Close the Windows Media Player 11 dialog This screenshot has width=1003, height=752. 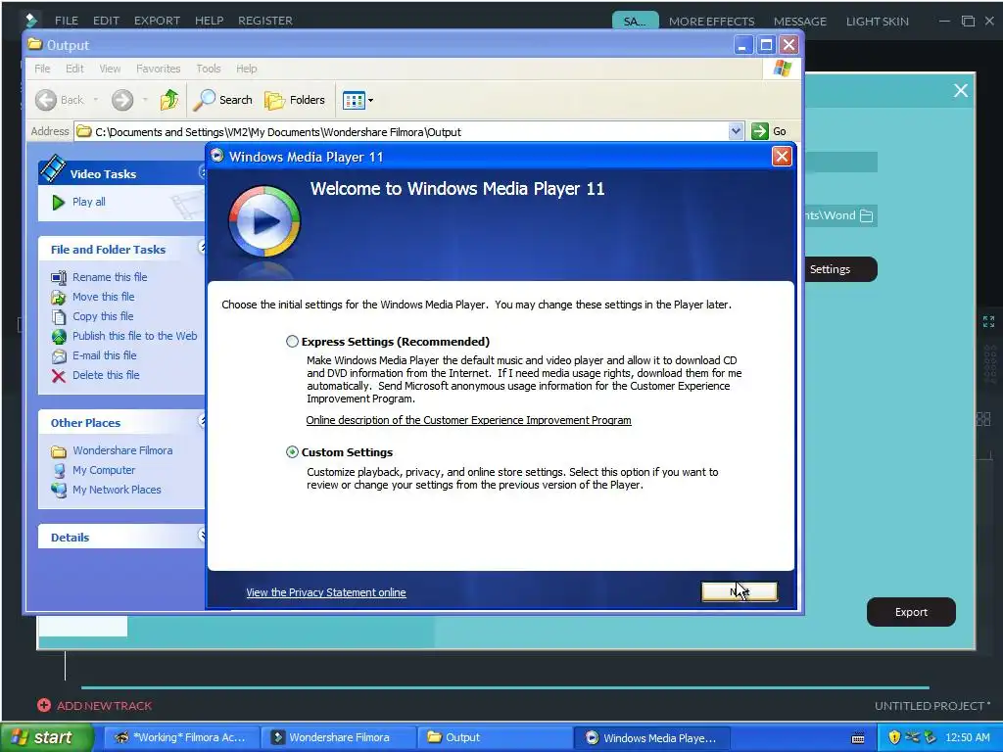point(782,157)
